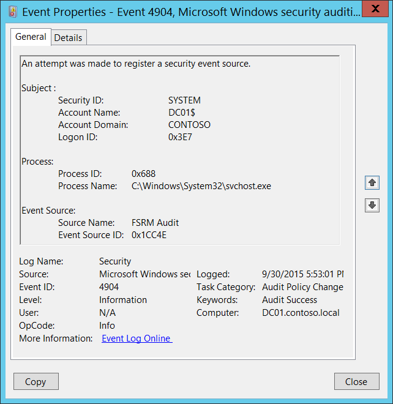
Task: Click the Task Category field value
Action: click(302, 287)
